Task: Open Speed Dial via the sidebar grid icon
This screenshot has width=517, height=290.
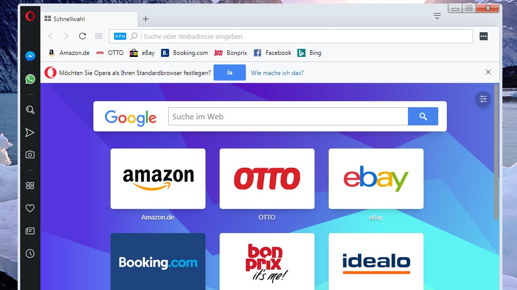Action: [x=30, y=185]
